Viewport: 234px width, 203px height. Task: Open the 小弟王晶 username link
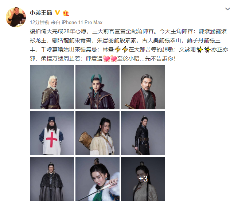41,13
